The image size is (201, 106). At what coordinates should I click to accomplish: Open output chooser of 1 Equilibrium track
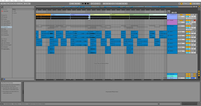coord(181,16)
